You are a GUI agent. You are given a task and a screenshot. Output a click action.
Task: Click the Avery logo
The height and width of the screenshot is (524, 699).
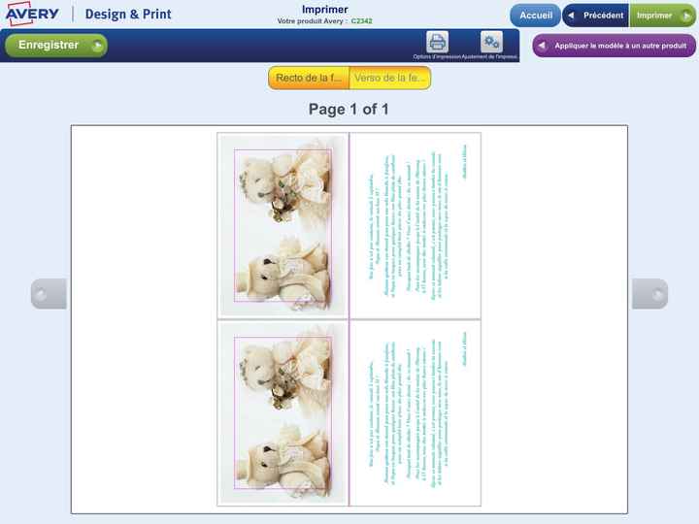click(32, 14)
